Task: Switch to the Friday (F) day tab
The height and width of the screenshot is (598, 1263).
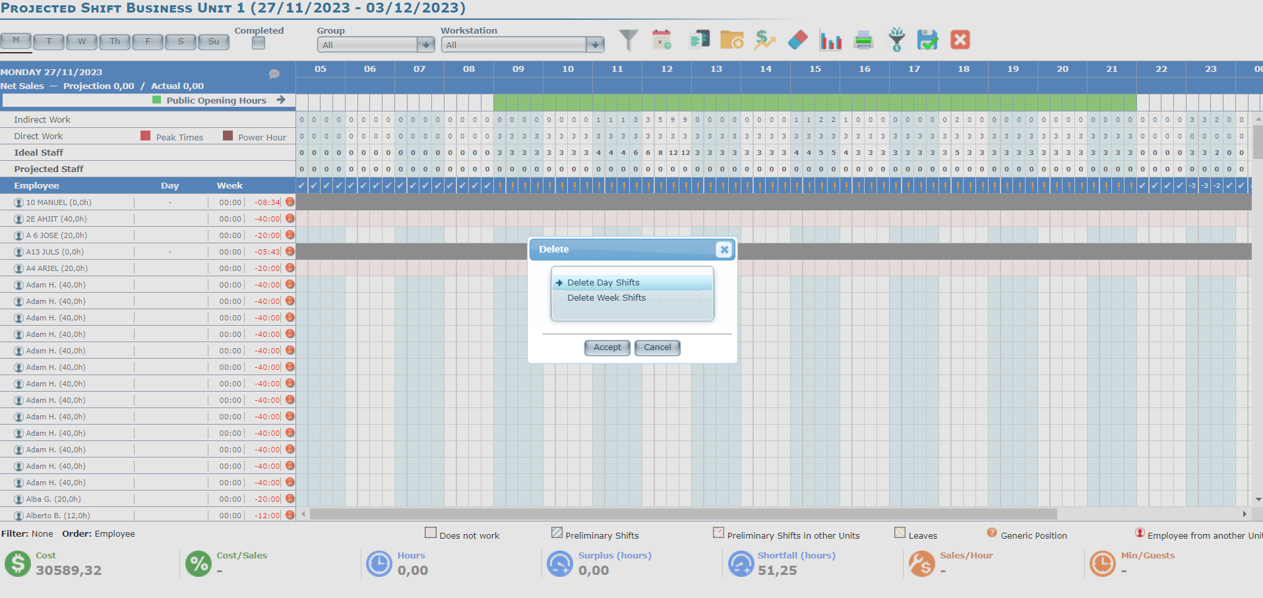Action: pos(148,42)
